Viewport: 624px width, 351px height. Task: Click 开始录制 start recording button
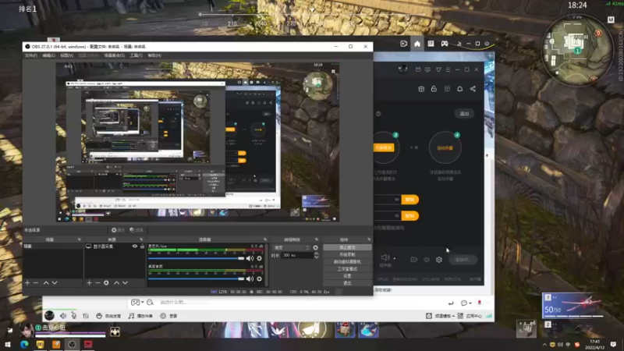click(x=347, y=255)
